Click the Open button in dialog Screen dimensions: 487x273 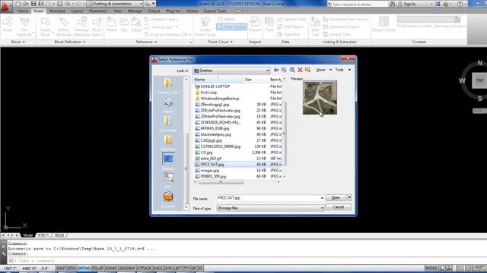pos(336,197)
